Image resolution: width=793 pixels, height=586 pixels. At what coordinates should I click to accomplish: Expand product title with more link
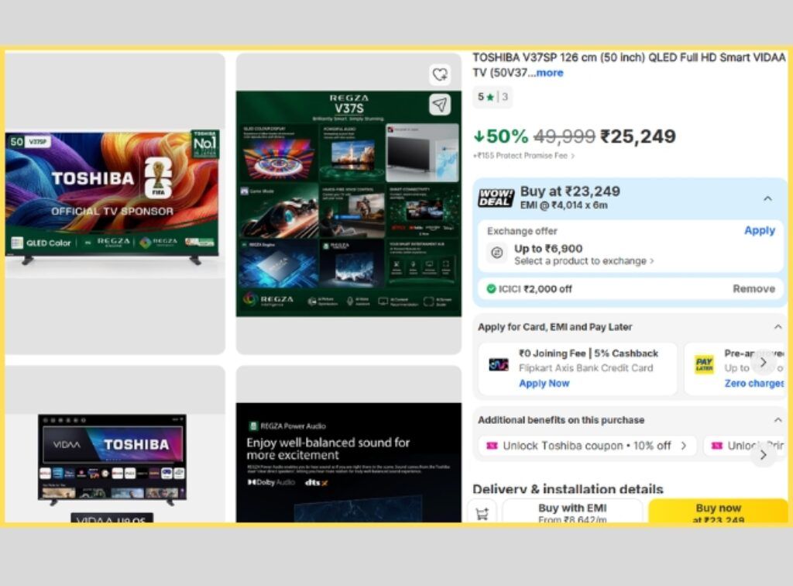click(550, 72)
